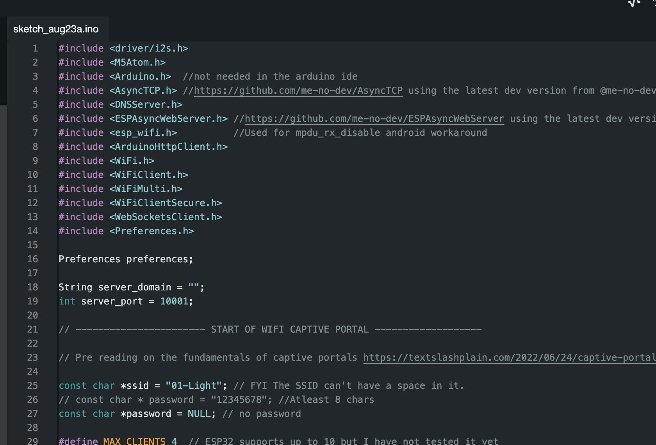Place cursor on the M5Atom.h include
Viewport: 656px width, 445px height.
pyautogui.click(x=137, y=62)
